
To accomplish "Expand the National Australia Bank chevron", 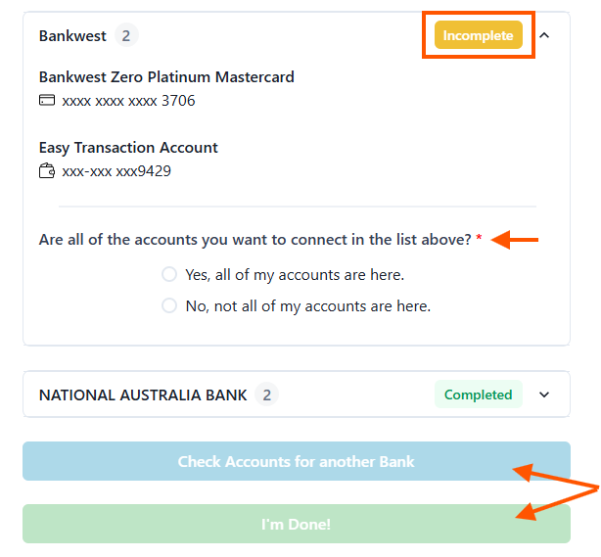I will tap(545, 395).
